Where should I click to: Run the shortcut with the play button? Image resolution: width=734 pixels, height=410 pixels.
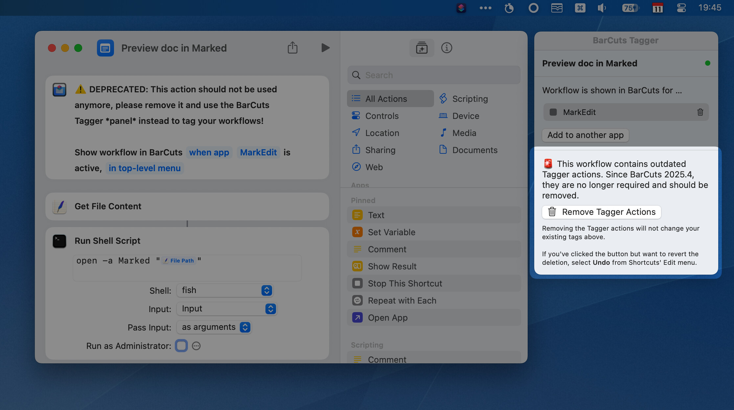pyautogui.click(x=325, y=48)
